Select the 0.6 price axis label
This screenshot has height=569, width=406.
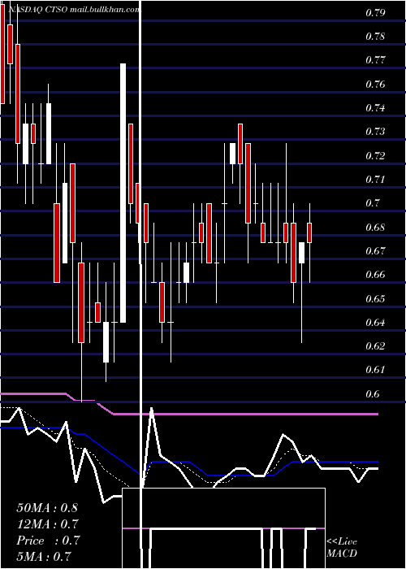click(372, 393)
